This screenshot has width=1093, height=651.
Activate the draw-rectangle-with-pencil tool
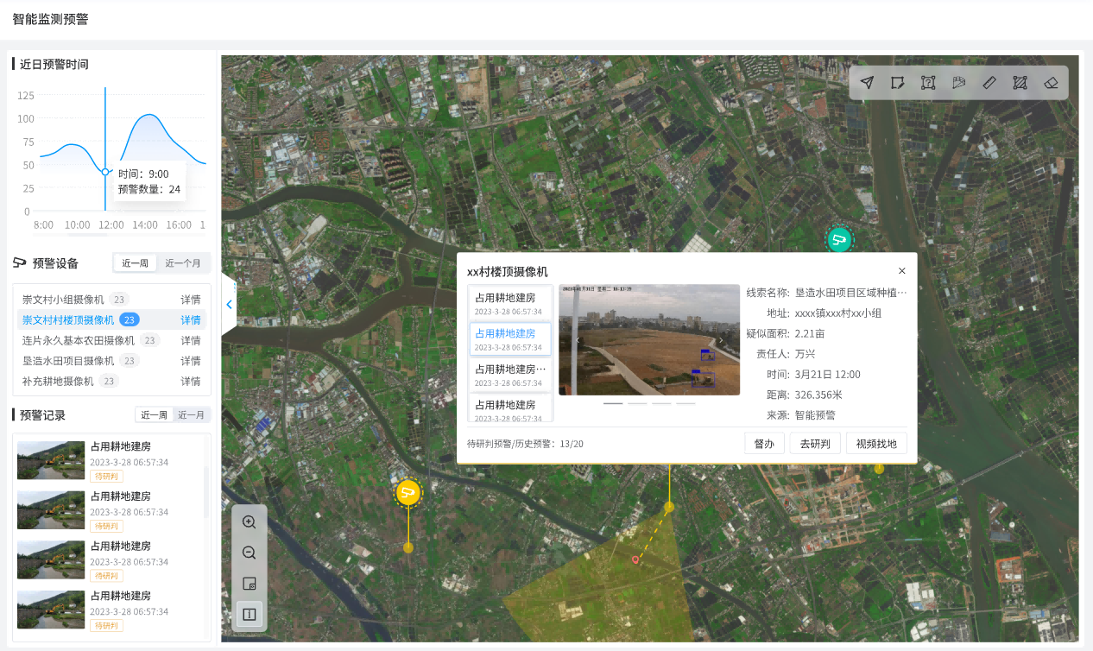[898, 82]
